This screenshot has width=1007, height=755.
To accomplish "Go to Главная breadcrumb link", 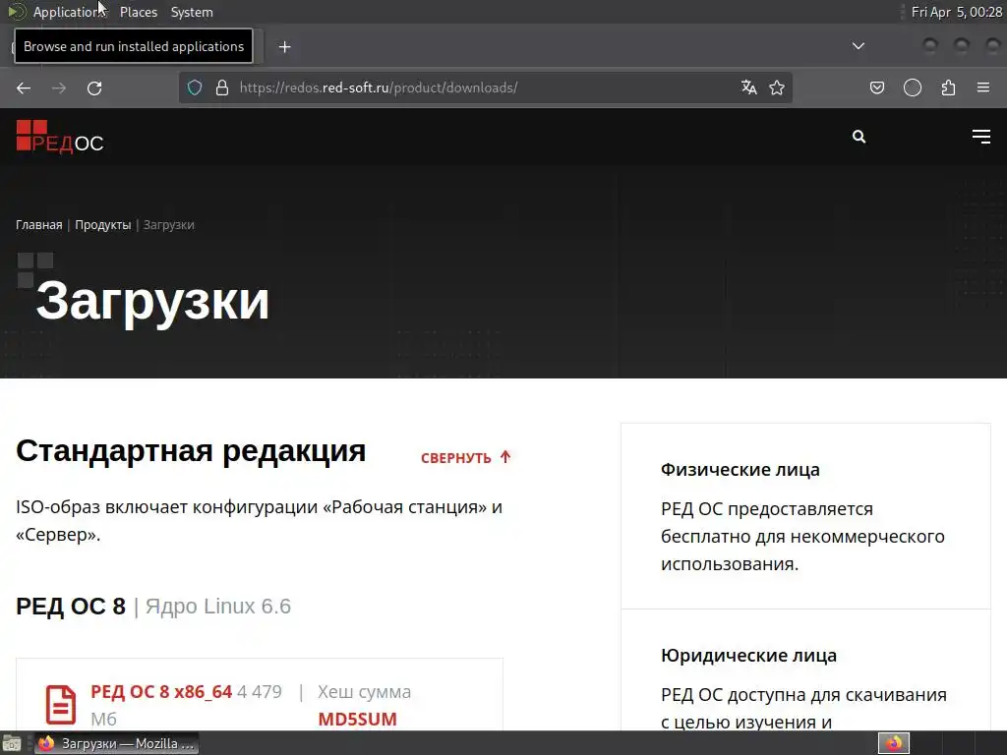I will pos(39,225).
